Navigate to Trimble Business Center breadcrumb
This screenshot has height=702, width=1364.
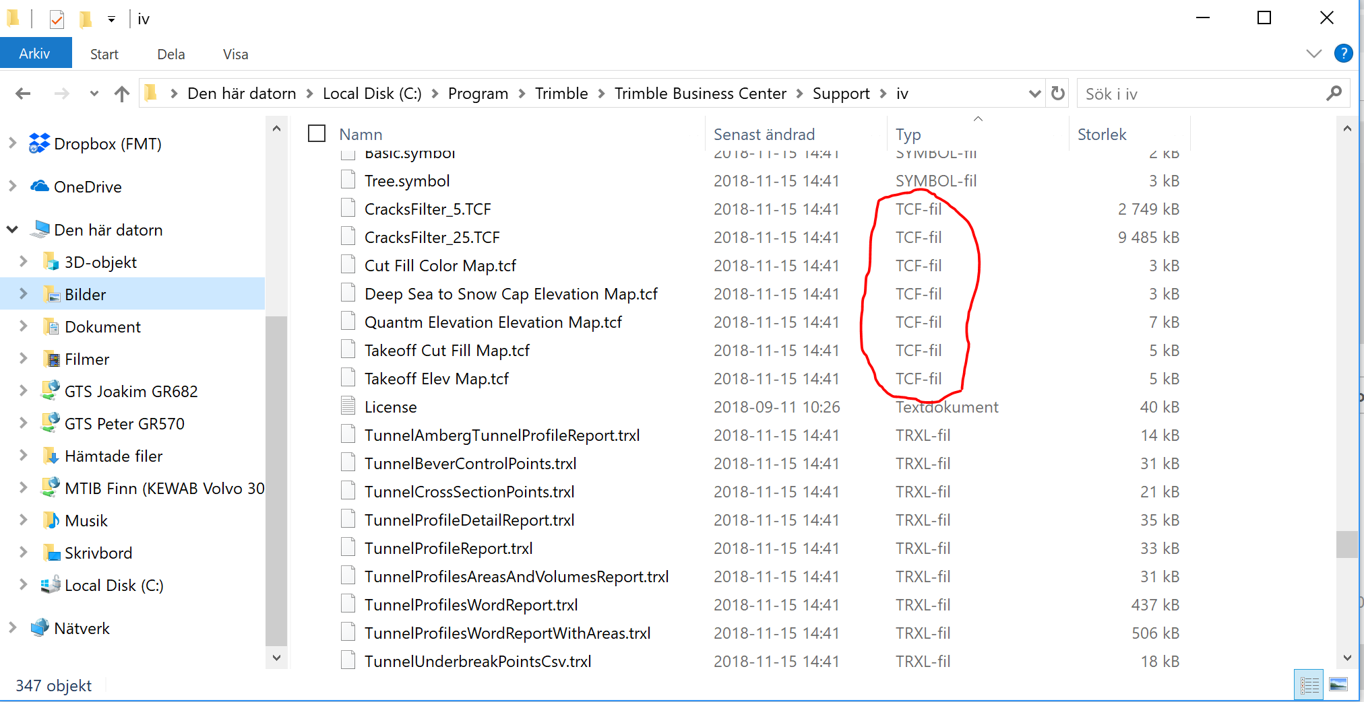click(x=700, y=94)
